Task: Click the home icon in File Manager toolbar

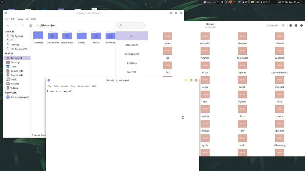Action: [30, 26]
